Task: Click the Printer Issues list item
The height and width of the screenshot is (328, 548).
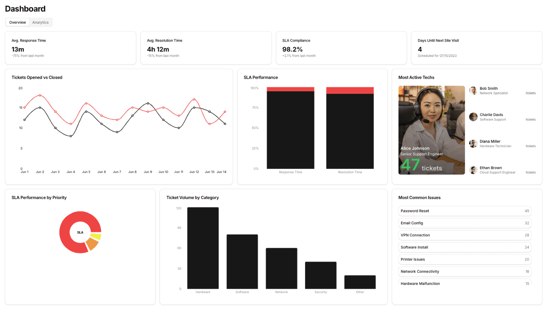Action: pyautogui.click(x=464, y=260)
